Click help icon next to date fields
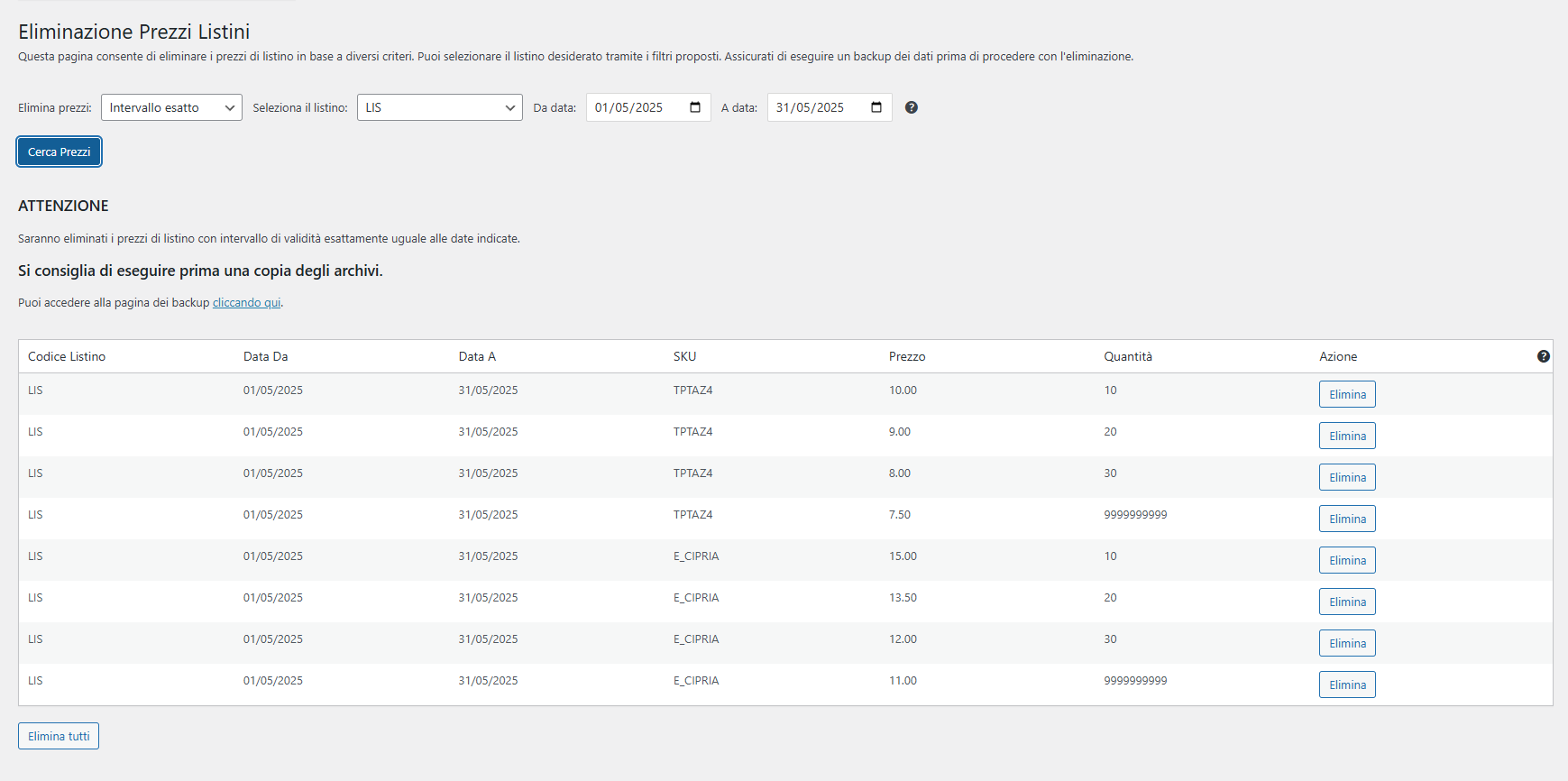This screenshot has width=1568, height=781. [x=912, y=107]
